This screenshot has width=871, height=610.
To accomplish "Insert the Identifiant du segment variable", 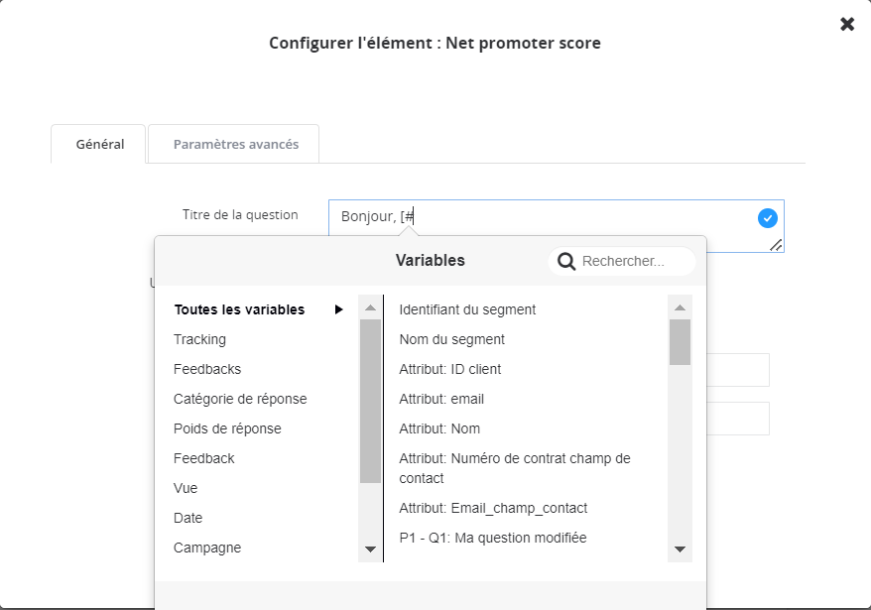I will tap(467, 309).
